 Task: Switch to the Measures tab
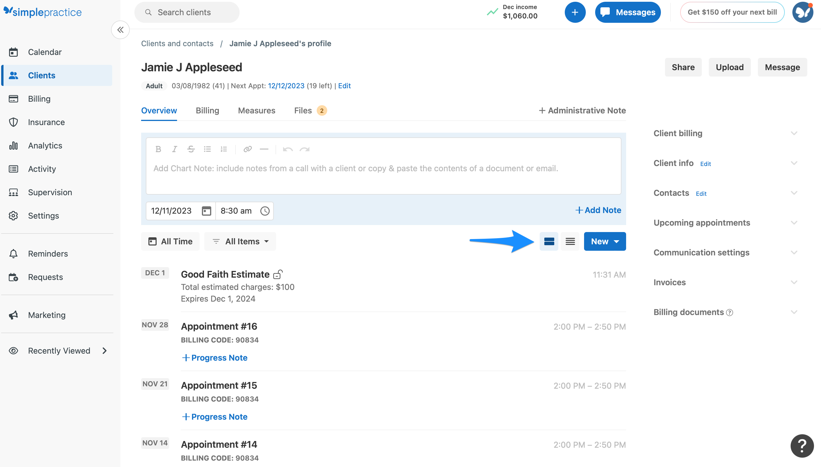[257, 110]
